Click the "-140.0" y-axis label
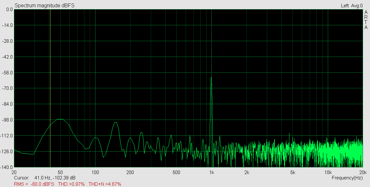This screenshot has width=370, height=187. click(x=7, y=167)
